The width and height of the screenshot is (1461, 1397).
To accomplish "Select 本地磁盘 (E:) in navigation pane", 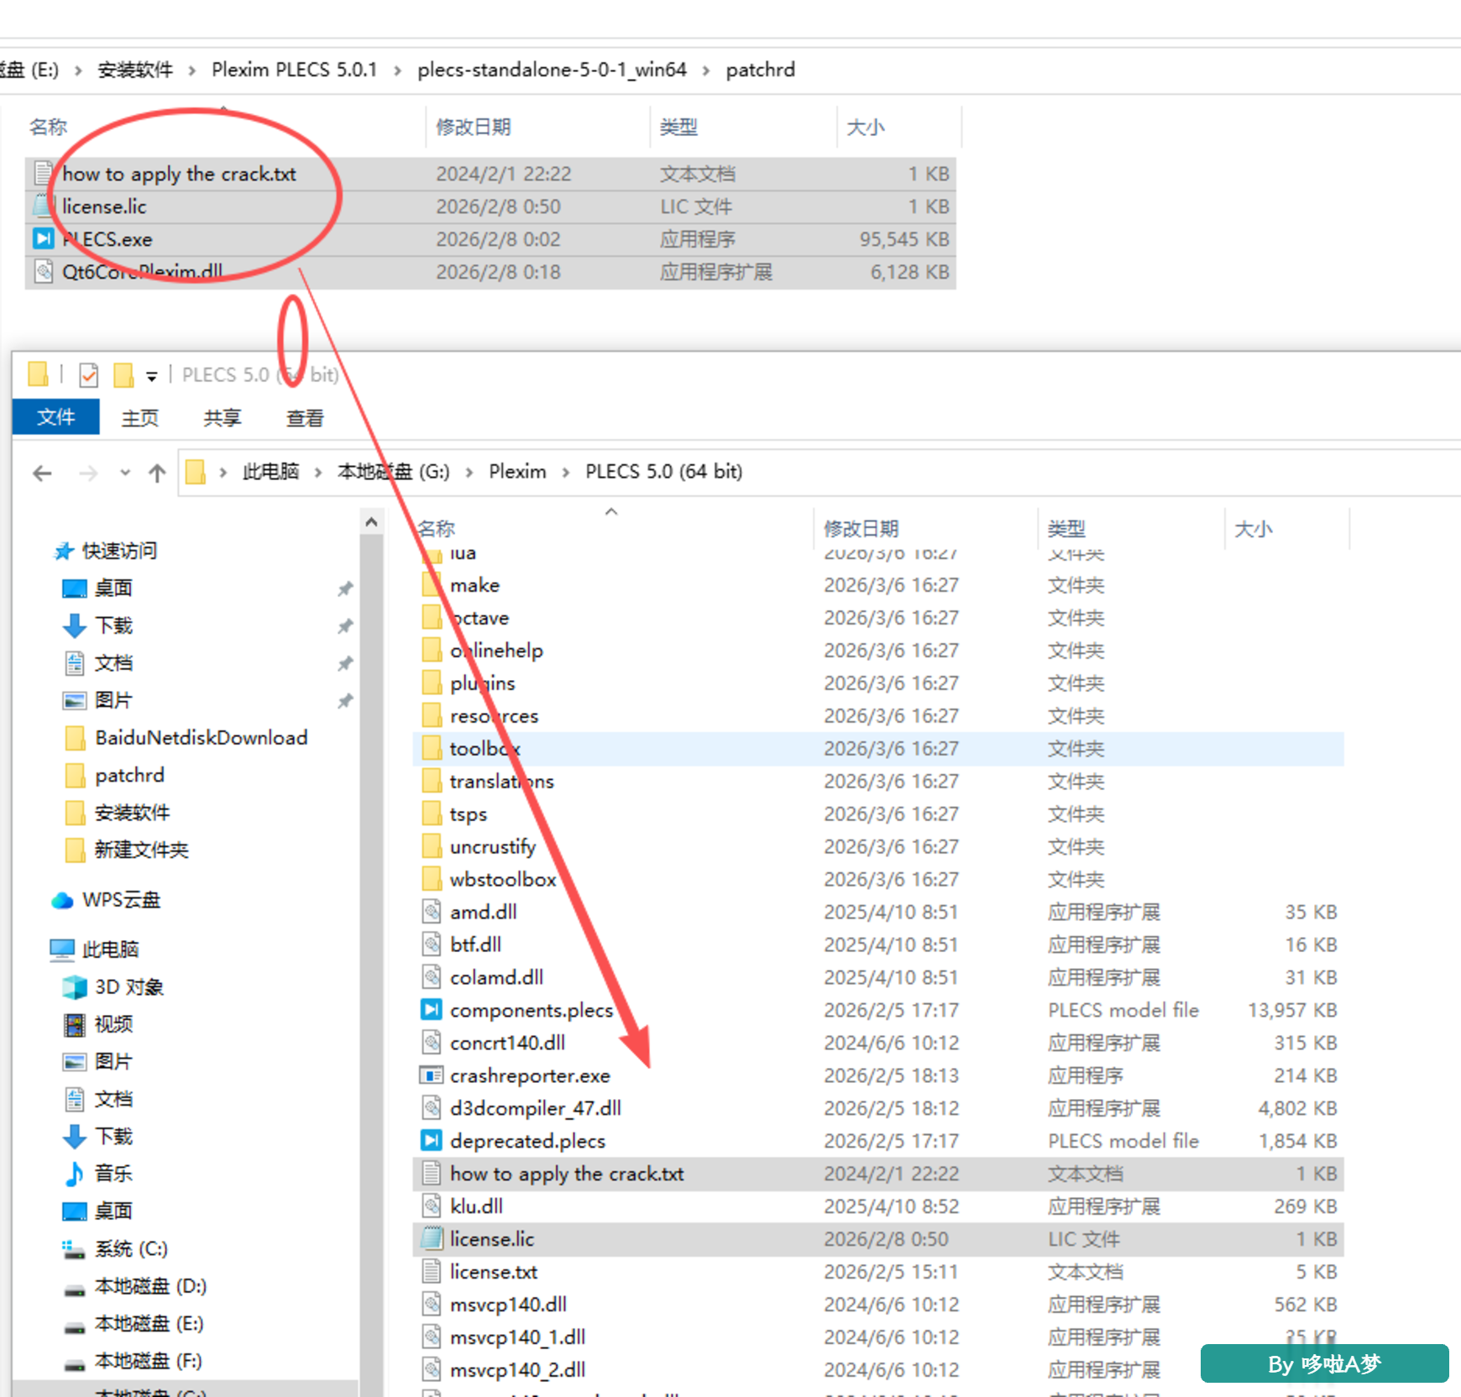I will pos(149,1324).
